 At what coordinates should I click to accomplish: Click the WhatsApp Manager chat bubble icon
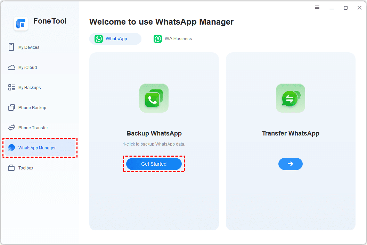pyautogui.click(x=11, y=148)
